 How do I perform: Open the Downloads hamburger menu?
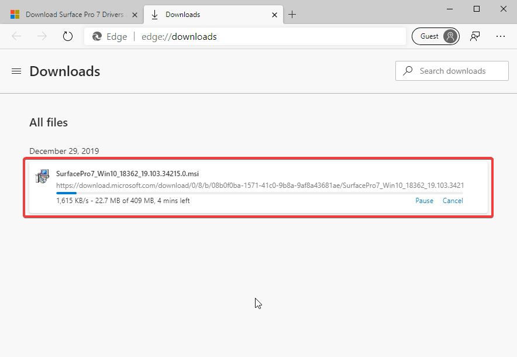16,71
